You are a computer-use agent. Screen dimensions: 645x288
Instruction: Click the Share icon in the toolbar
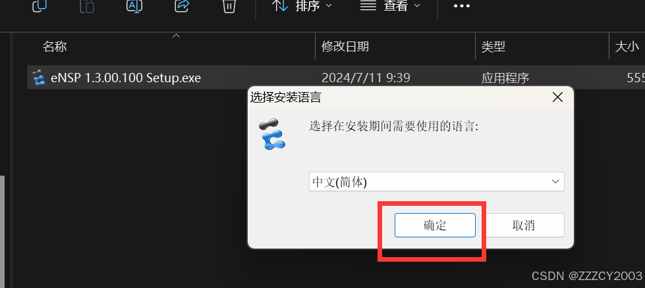pos(181,6)
